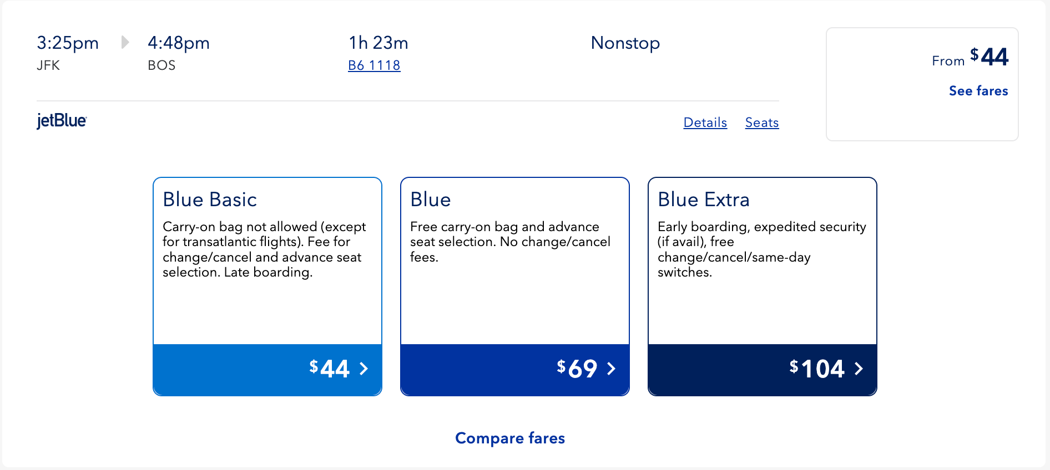This screenshot has width=1050, height=470.
Task: Click the Blue Basic fare title
Action: point(210,200)
